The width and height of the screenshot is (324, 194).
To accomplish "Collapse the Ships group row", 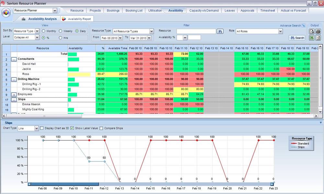I will coord(14,100).
